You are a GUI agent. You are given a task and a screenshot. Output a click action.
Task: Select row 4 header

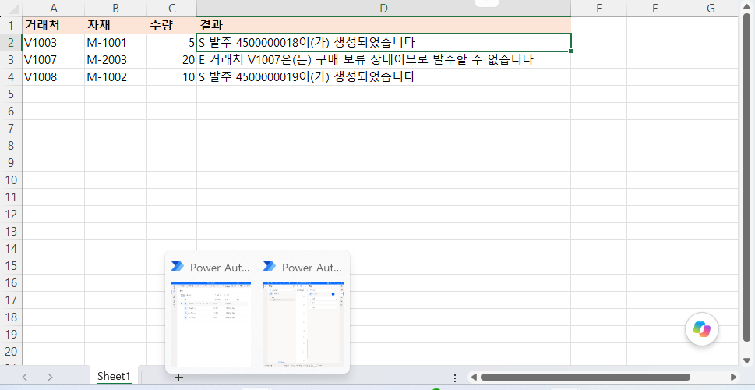(11, 77)
